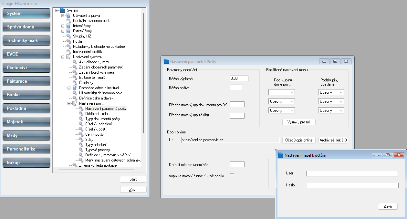Click the gear icon beside Centrální evidence osob
Image resolution: width=407 pixels, height=219 pixels.
(x=68, y=21)
